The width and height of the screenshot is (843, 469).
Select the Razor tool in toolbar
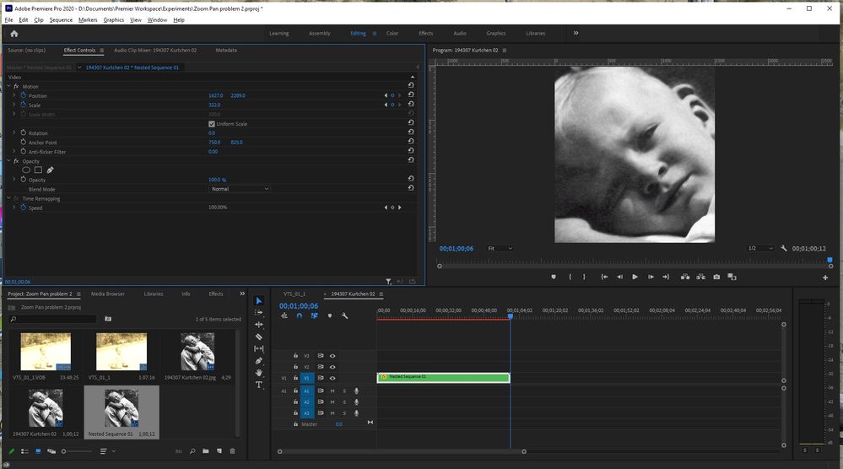(259, 337)
